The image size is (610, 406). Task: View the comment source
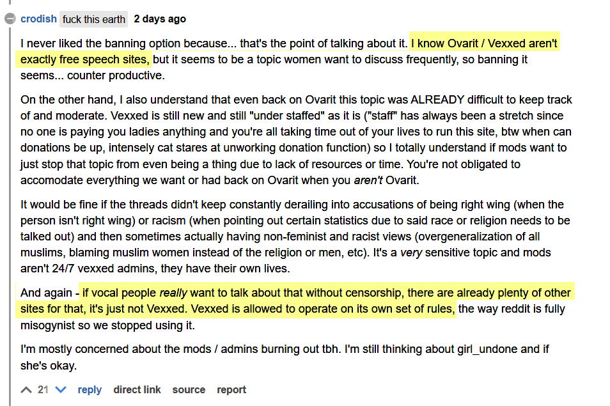click(189, 389)
